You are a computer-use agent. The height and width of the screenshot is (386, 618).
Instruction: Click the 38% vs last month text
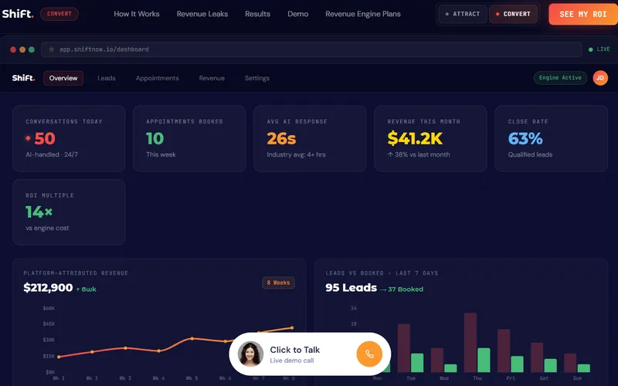419,154
